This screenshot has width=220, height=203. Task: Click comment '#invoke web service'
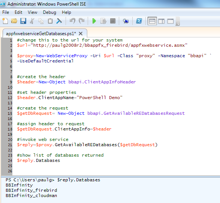(x=43, y=139)
